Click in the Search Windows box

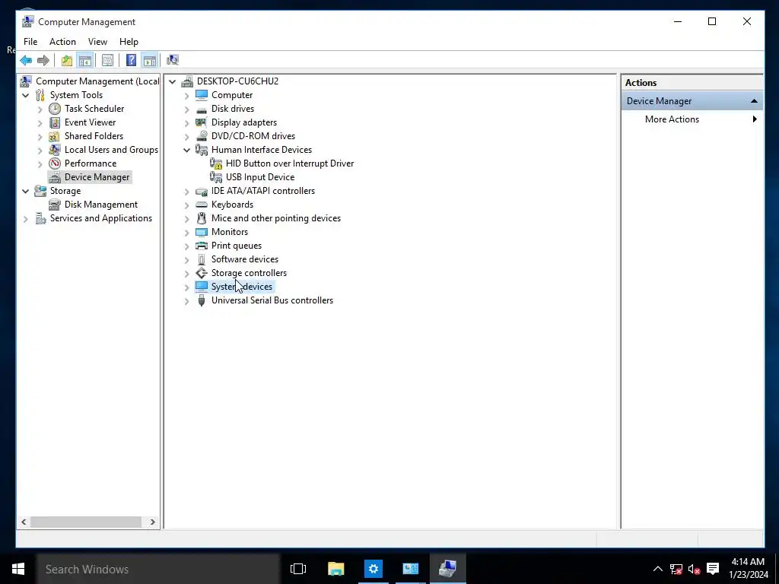(157, 569)
